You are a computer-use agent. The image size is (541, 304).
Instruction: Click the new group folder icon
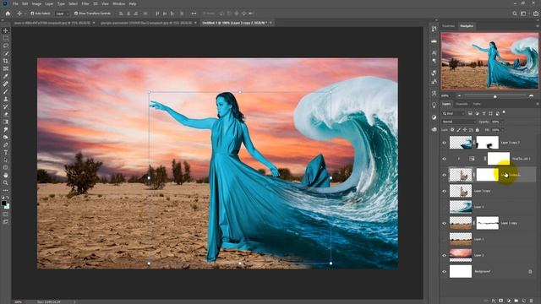[x=516, y=301]
